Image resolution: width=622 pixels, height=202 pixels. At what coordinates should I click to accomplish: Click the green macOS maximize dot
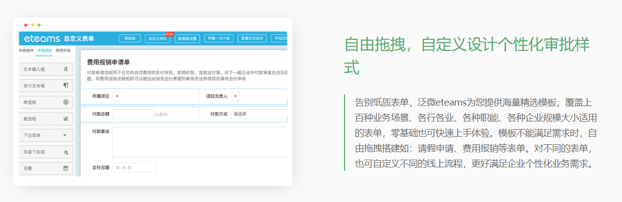point(39,25)
